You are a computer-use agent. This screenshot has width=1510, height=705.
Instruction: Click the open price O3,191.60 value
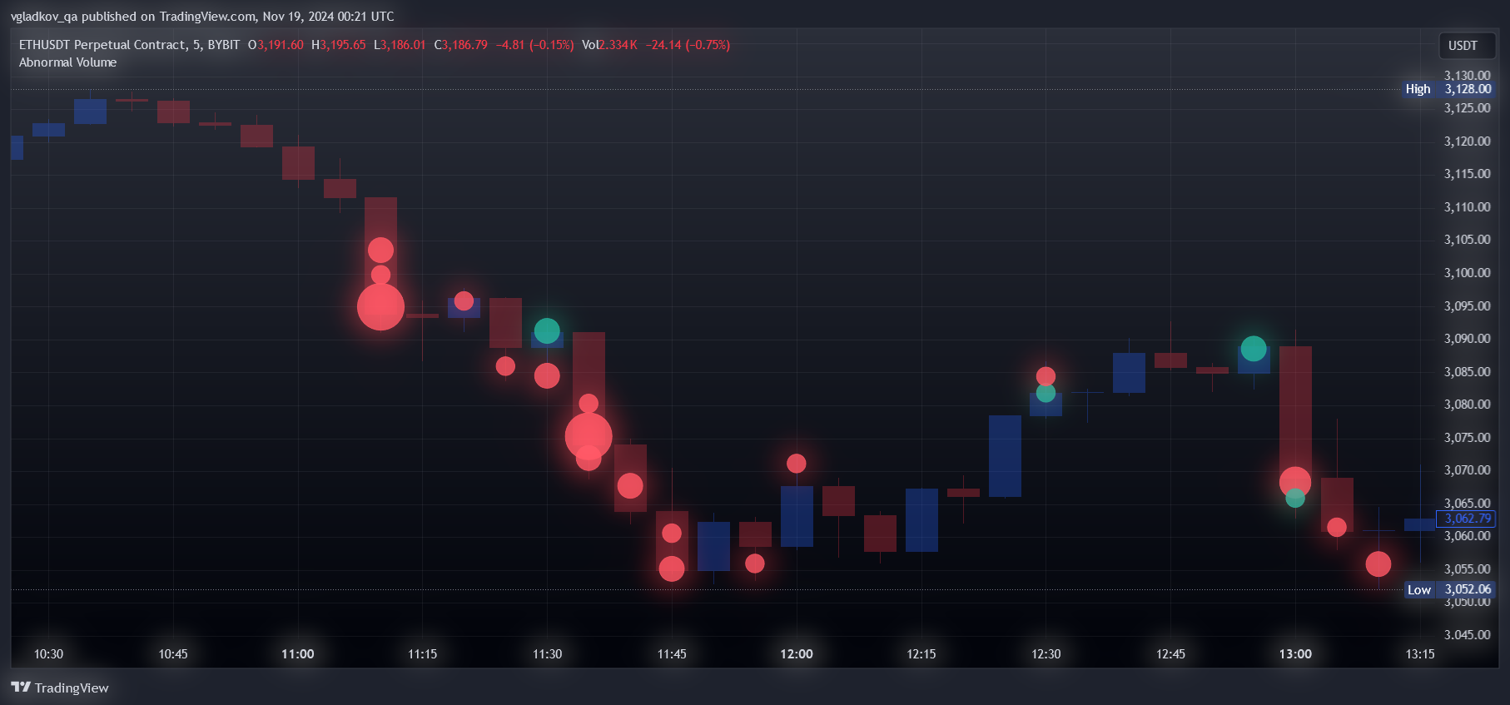click(276, 45)
